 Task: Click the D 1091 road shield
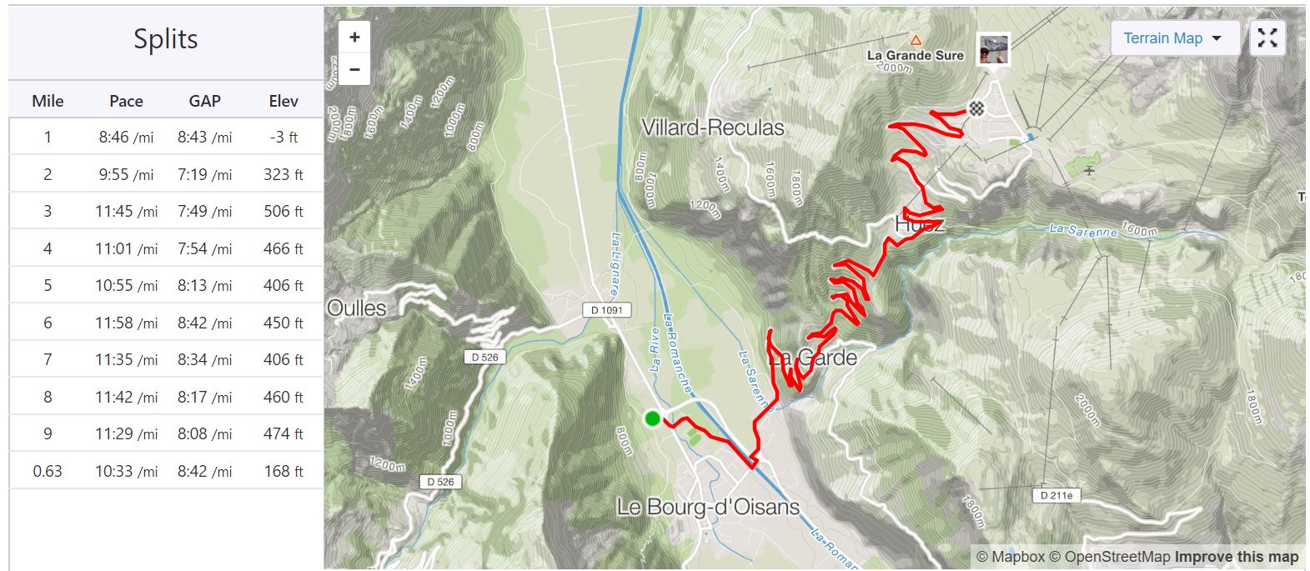click(x=606, y=310)
